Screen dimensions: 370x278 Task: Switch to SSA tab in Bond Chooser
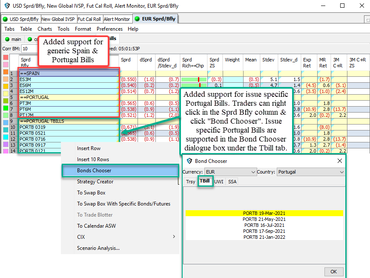tap(232, 182)
